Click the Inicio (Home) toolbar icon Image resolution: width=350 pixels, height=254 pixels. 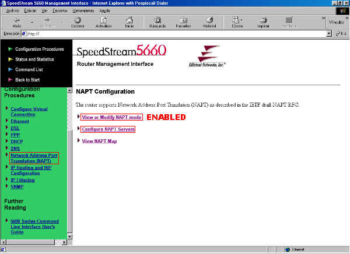[x=129, y=22]
